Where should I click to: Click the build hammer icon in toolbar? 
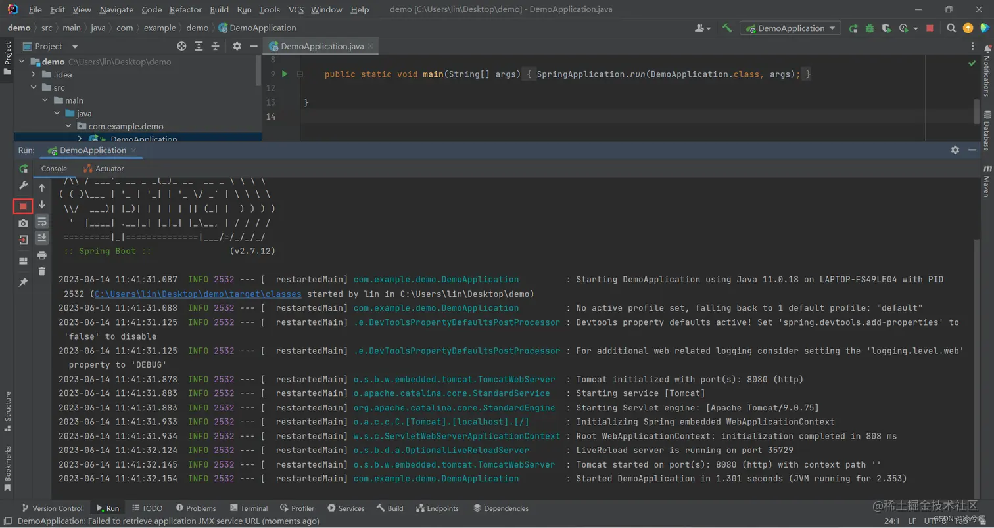(726, 28)
